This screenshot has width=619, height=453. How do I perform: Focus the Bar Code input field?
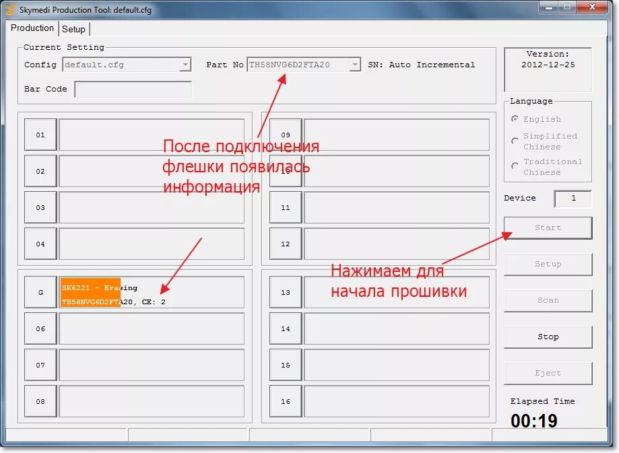pos(133,89)
